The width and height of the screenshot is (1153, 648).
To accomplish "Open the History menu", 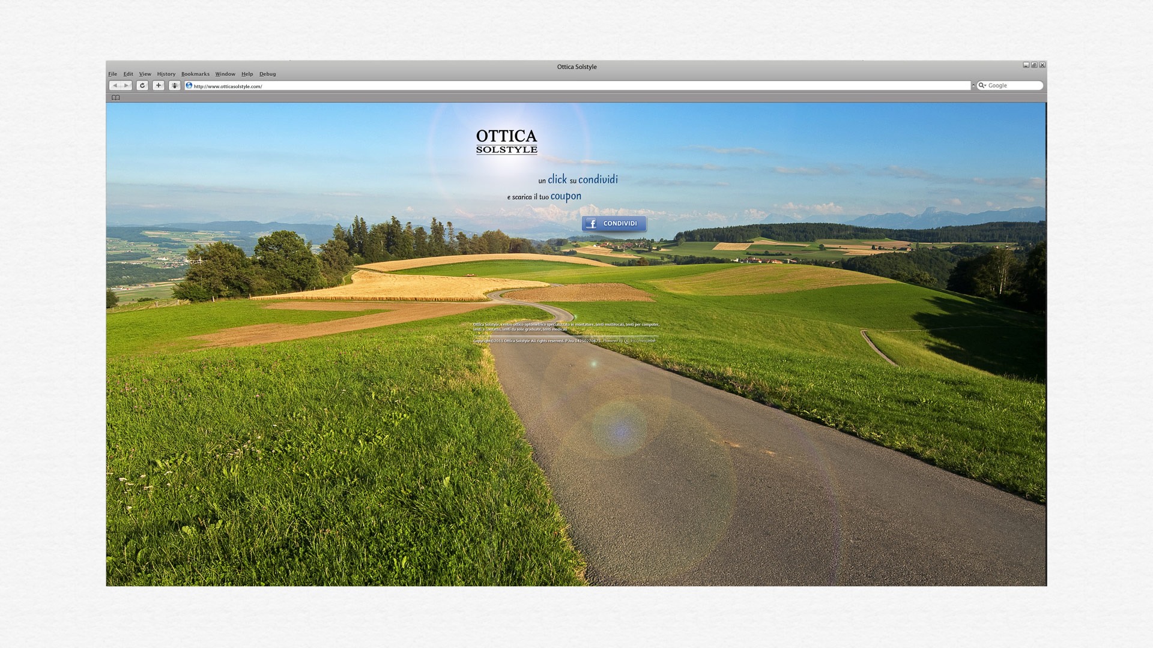I will (166, 74).
